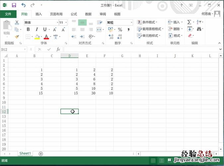
Task: Click AutoSum sigma icon
Action: (x=189, y=22)
